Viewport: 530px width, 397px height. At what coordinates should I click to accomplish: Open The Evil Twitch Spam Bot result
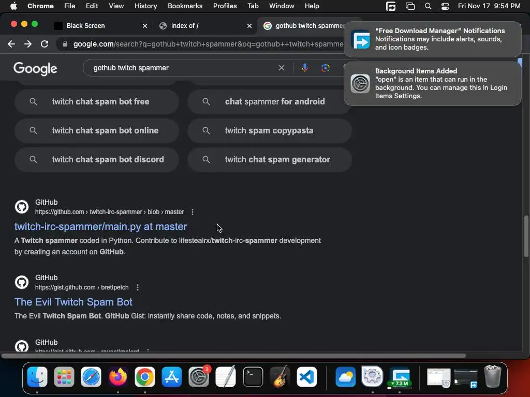click(73, 302)
